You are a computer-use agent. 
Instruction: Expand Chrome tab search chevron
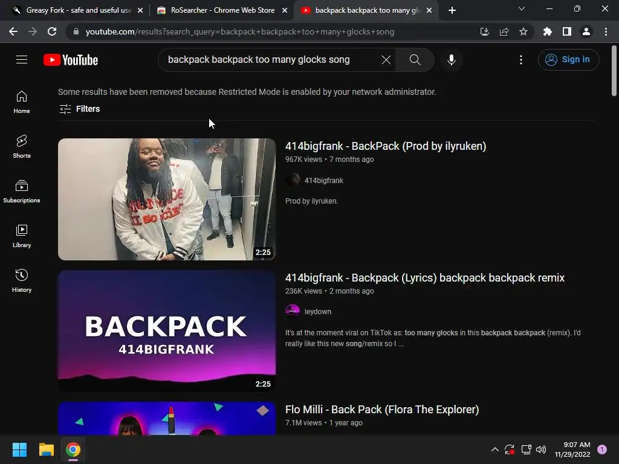[x=522, y=8]
